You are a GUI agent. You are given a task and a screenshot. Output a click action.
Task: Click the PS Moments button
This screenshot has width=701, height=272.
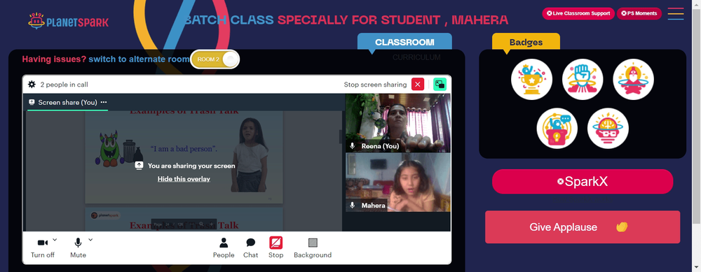coord(639,13)
